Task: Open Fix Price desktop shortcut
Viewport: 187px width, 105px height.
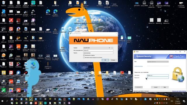Action: (11, 56)
